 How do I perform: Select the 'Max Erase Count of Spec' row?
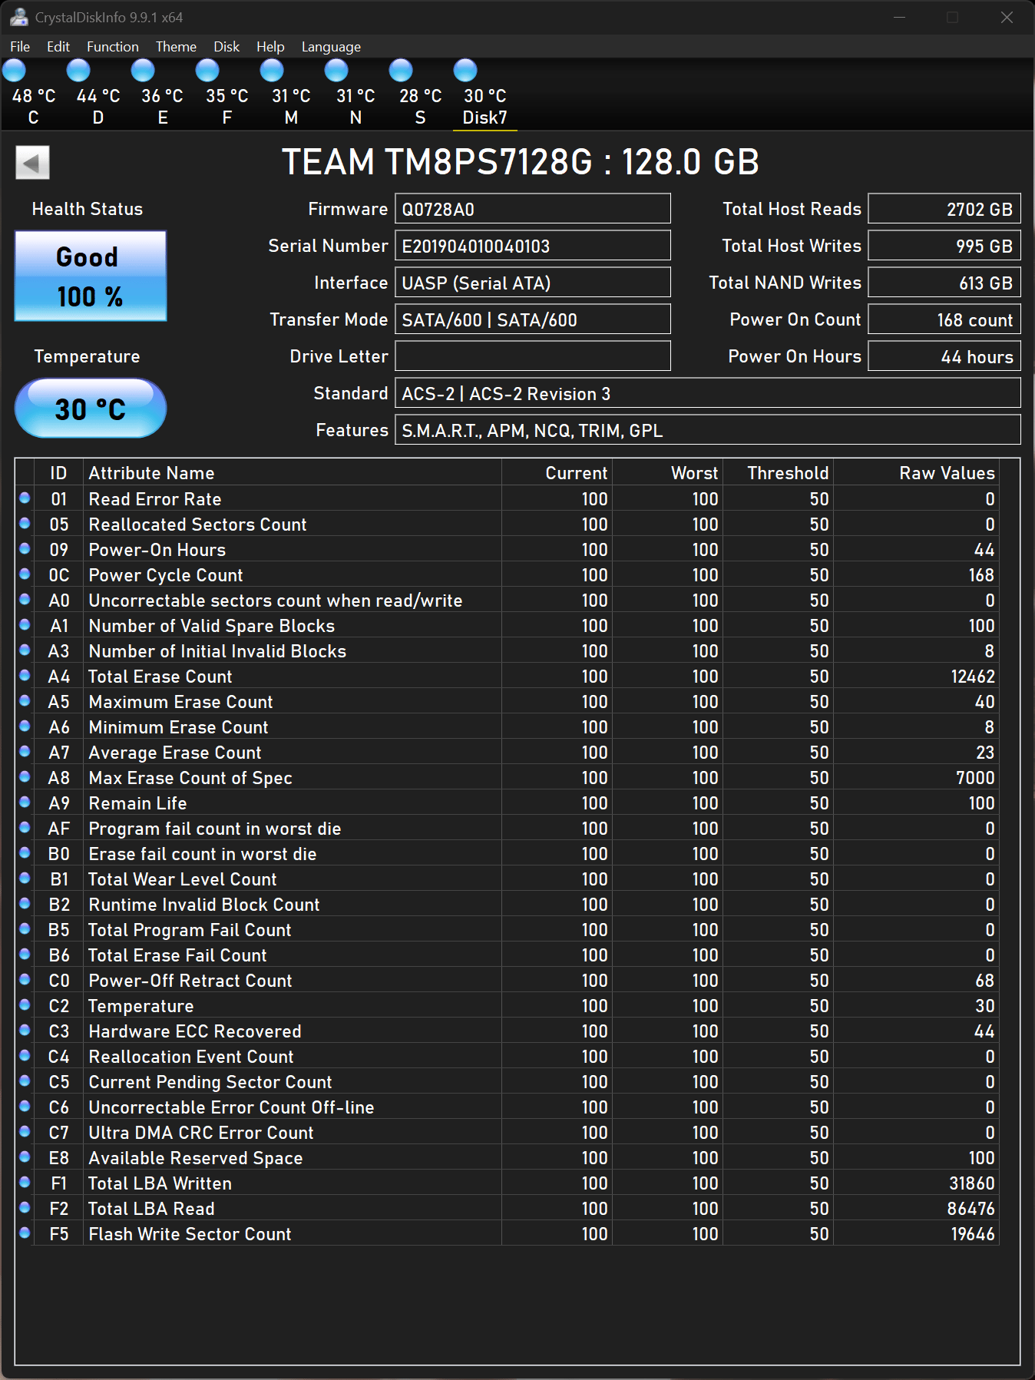(507, 777)
